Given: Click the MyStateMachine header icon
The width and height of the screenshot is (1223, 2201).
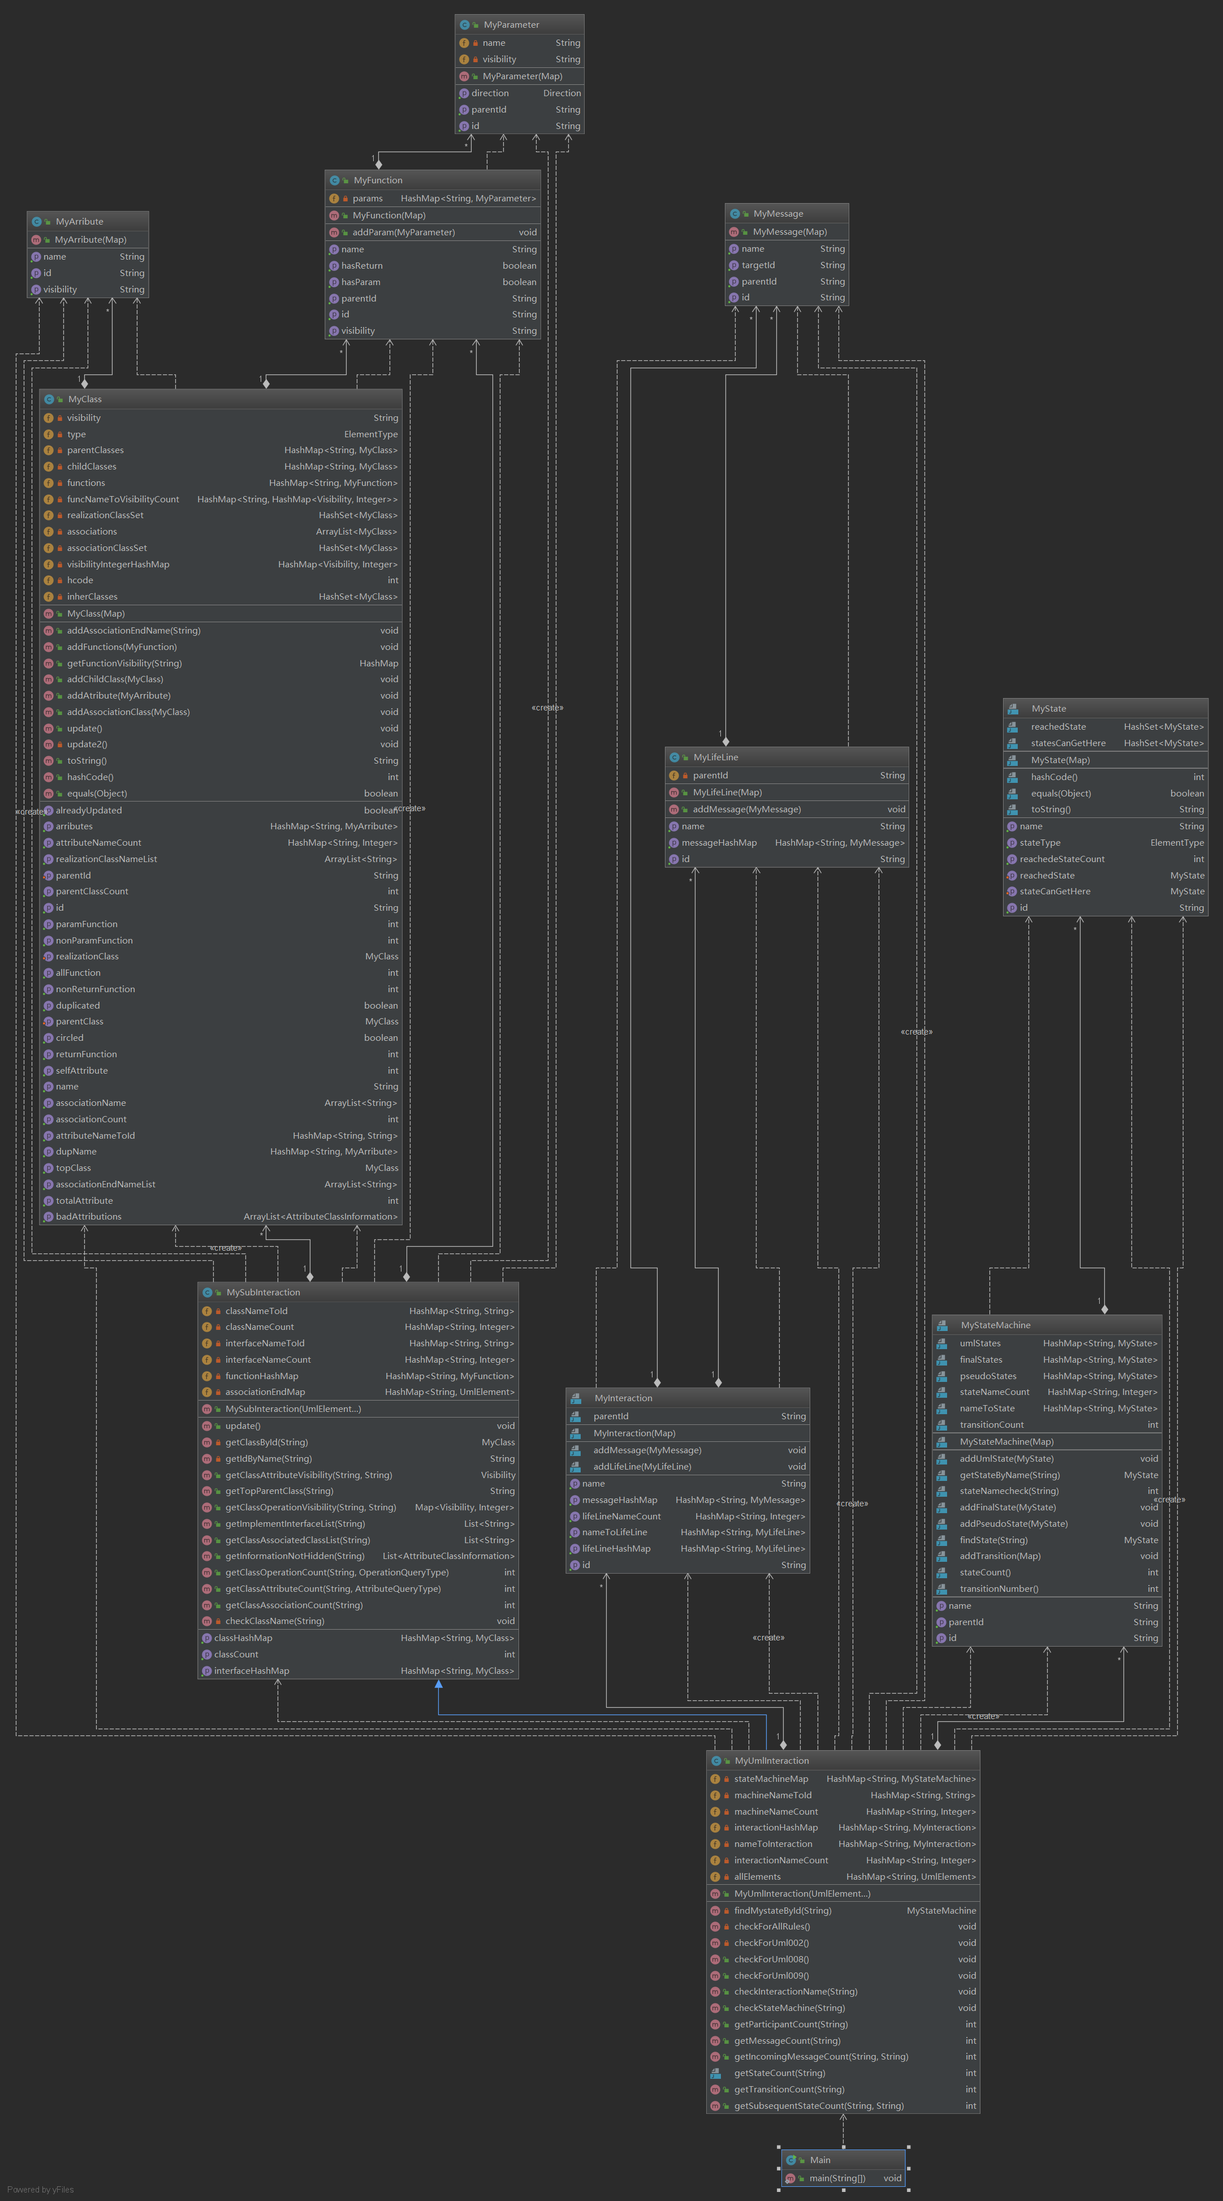Looking at the screenshot, I should point(942,1325).
